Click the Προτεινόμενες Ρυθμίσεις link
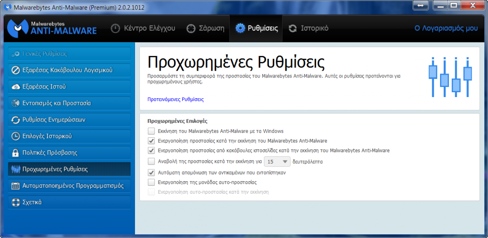The image size is (488, 238). pyautogui.click(x=175, y=99)
